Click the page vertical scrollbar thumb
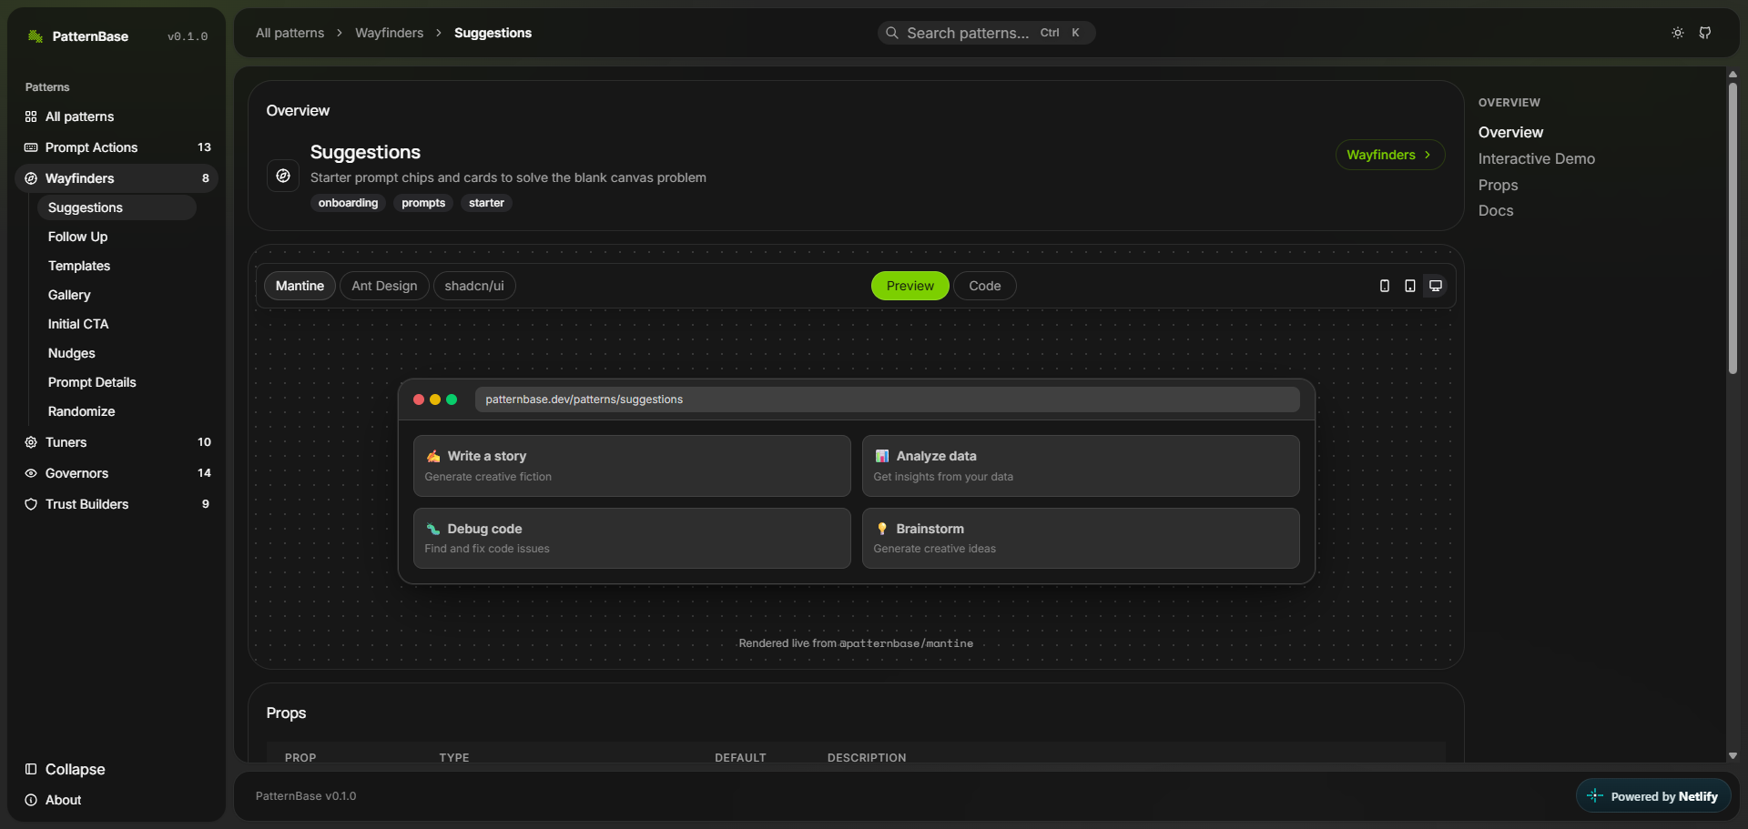1748x829 pixels. click(1733, 228)
